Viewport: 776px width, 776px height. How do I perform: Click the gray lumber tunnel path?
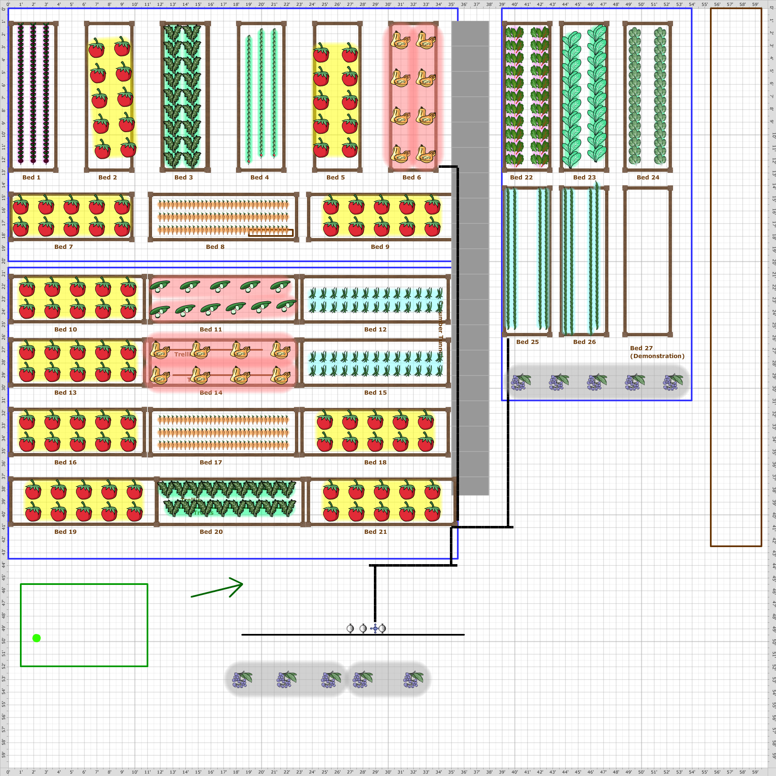coord(470,258)
